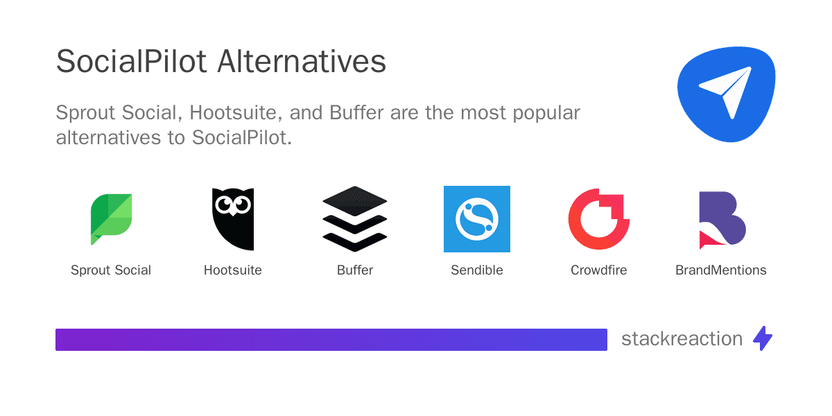Click the blue blob behind the paper plane

pos(693,118)
